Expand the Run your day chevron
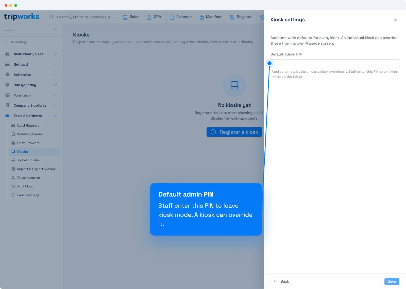406x289 pixels. tap(55, 85)
